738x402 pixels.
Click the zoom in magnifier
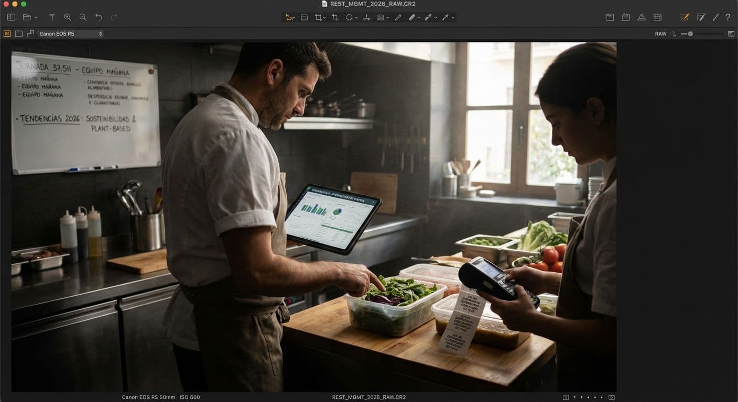tap(67, 17)
